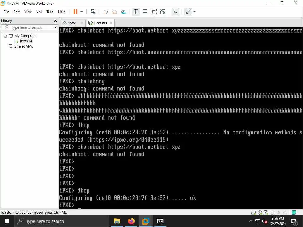Collapse the My Computer tree node
303x227 pixels.
5,36
